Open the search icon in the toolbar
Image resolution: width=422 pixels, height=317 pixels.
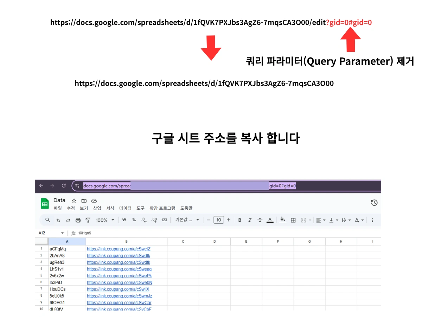click(x=47, y=220)
